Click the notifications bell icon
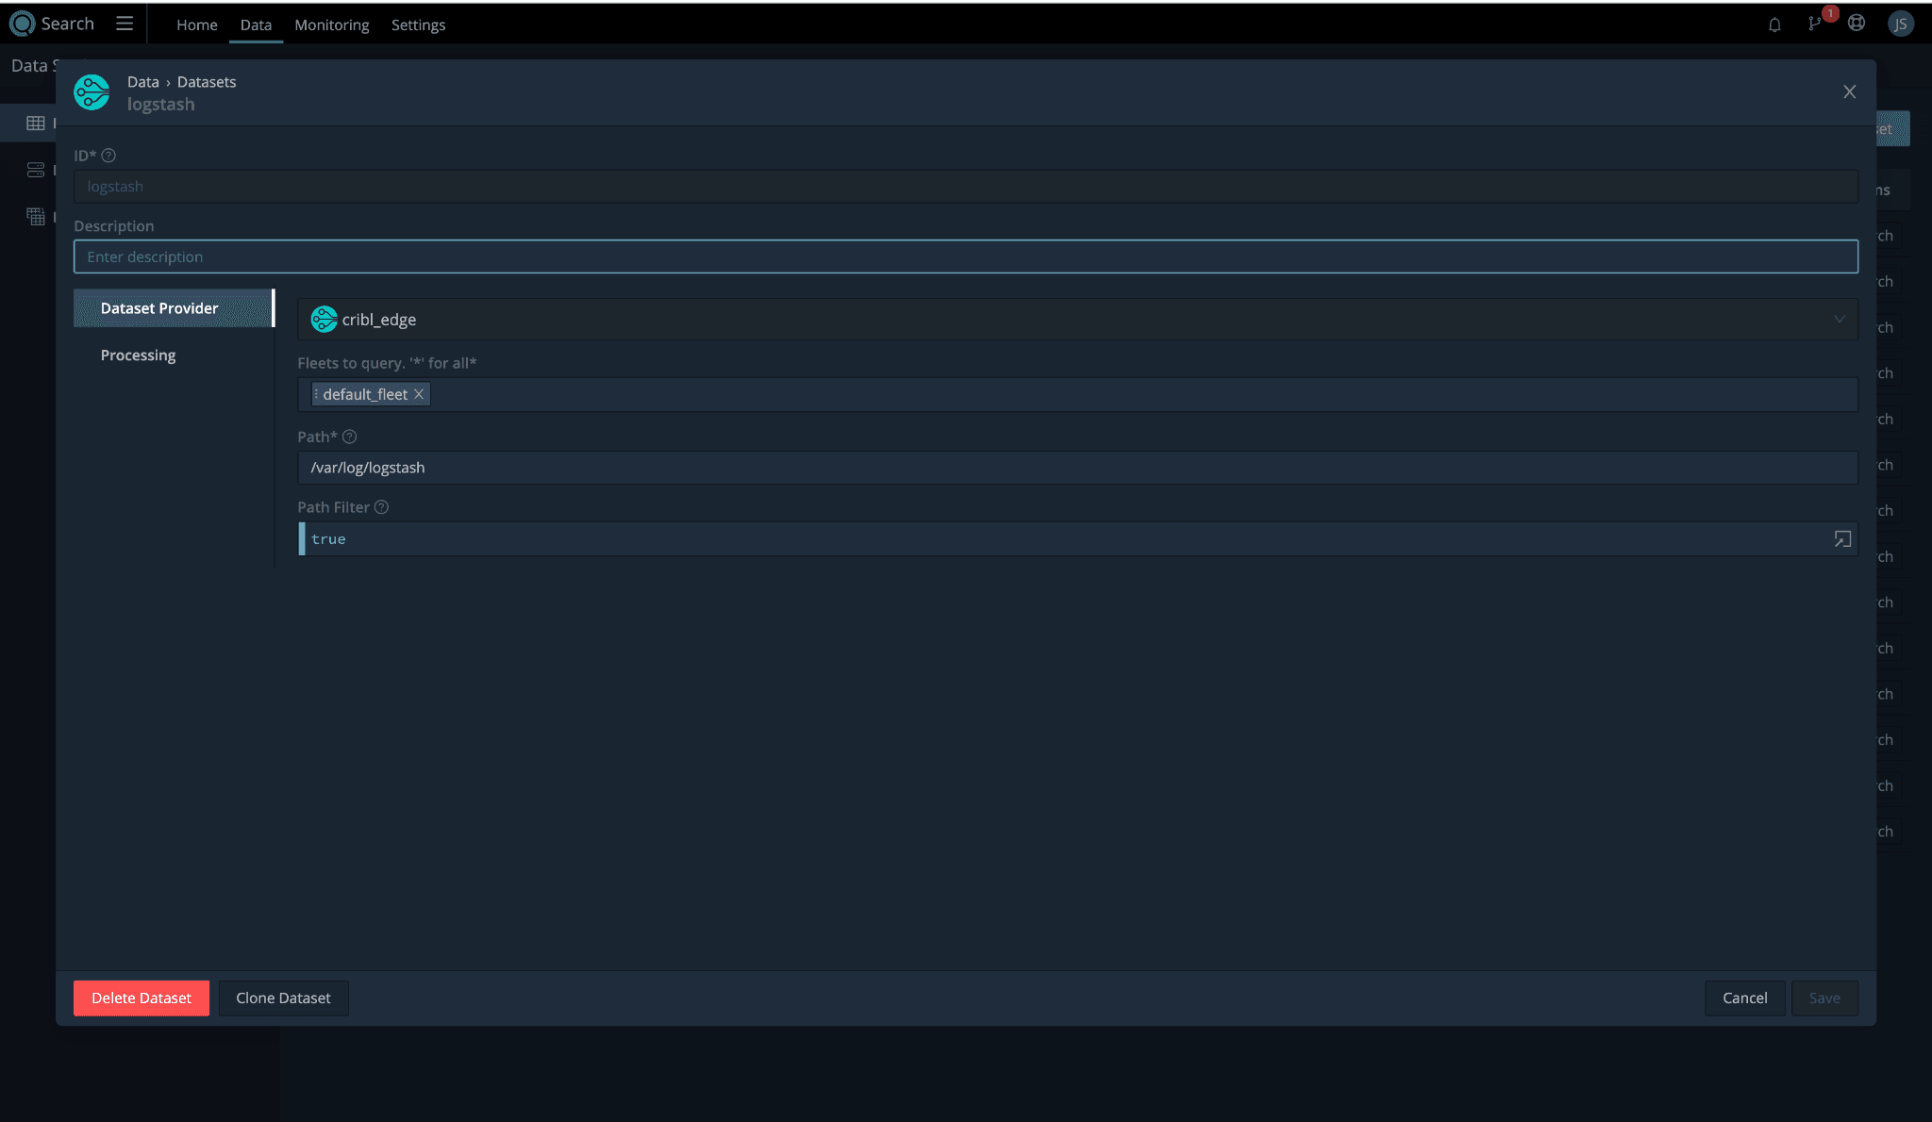The width and height of the screenshot is (1932, 1122). coord(1774,25)
